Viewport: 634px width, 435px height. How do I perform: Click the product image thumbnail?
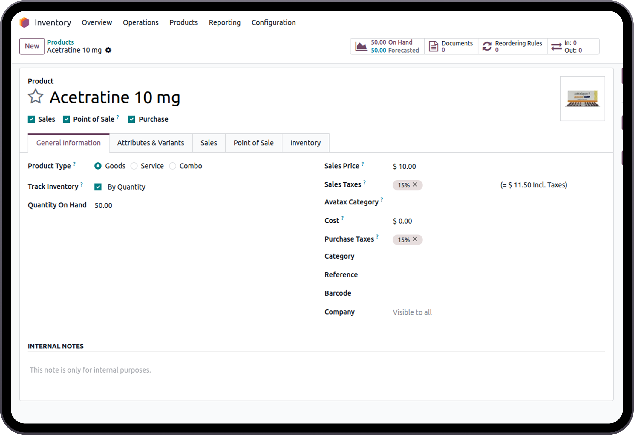(583, 99)
